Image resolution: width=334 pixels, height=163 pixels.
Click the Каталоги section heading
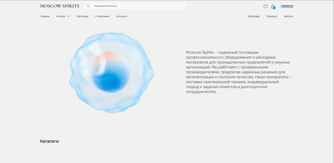pyautogui.click(x=49, y=141)
